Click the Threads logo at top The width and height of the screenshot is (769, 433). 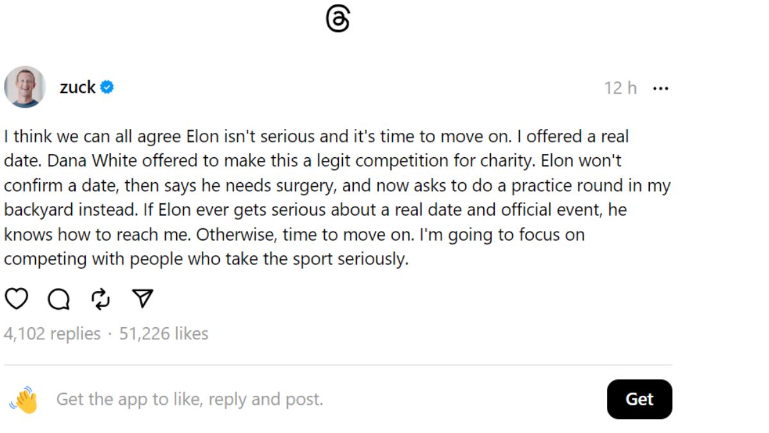coord(338,20)
